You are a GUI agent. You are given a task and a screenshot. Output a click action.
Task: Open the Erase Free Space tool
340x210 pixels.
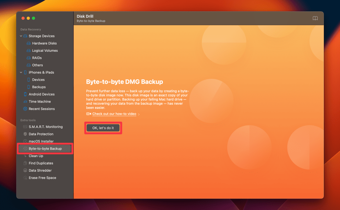tap(43, 178)
